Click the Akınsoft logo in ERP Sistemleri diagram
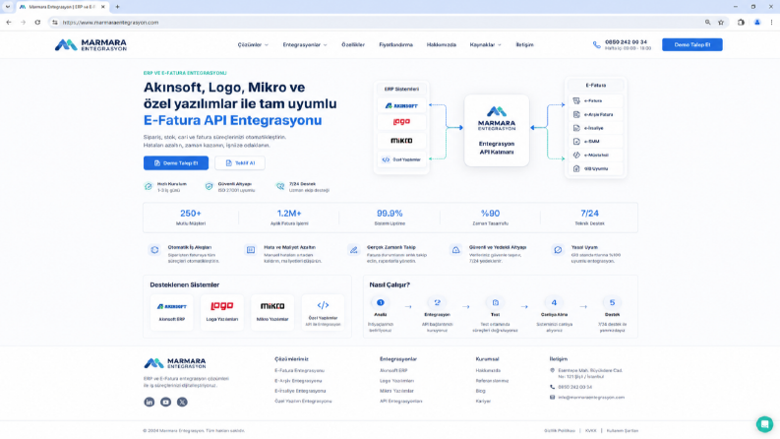The height and width of the screenshot is (439, 780). click(401, 105)
